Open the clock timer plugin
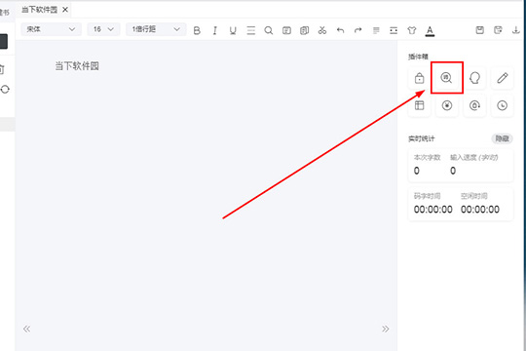Image resolution: width=526 pixels, height=351 pixels. click(503, 105)
